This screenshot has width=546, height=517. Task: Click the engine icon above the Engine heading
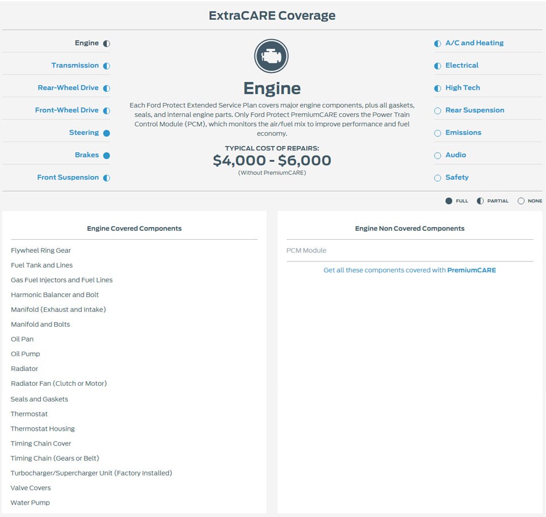coord(271,56)
